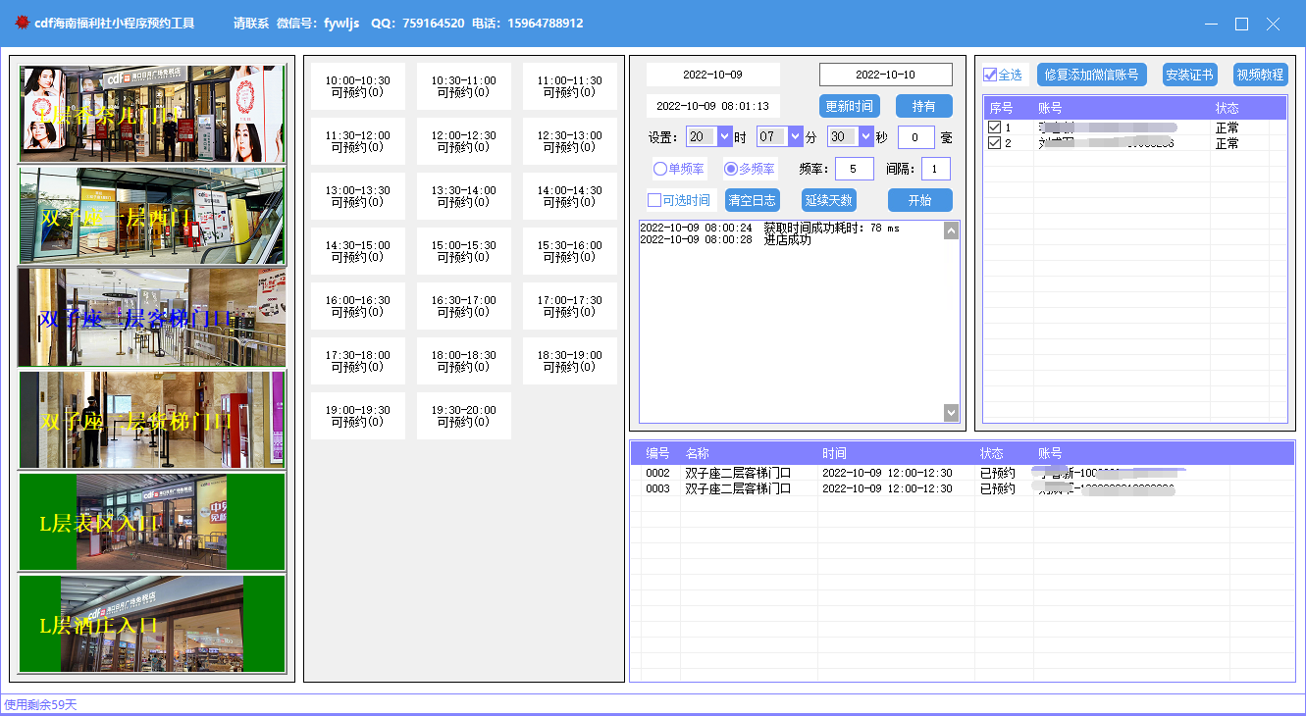Pick the 19:00-19:30 time slot
Screen dimensions: 1306x716
(358, 416)
